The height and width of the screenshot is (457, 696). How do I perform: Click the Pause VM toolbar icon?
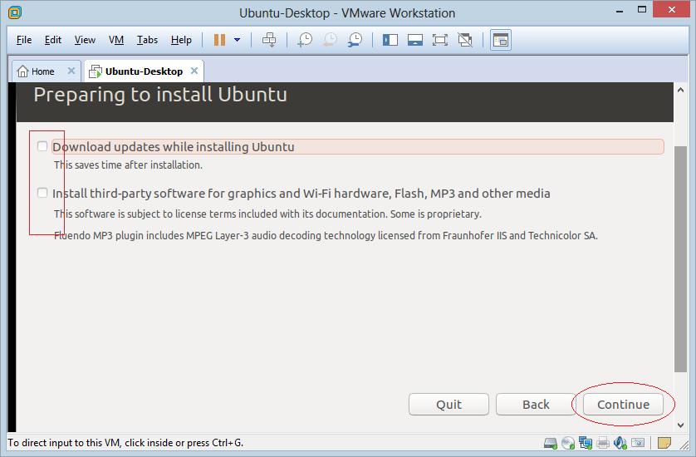tap(219, 40)
